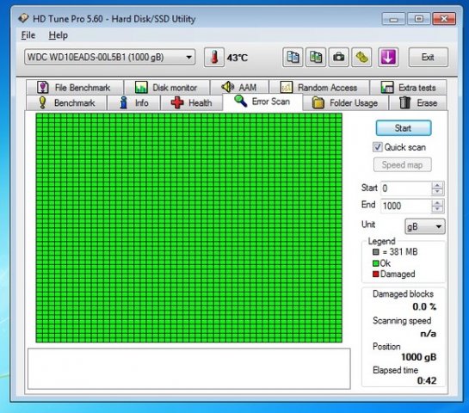Screen dimensions: 469x413
Task: Switch to the Benchmark tab
Action: (x=66, y=103)
